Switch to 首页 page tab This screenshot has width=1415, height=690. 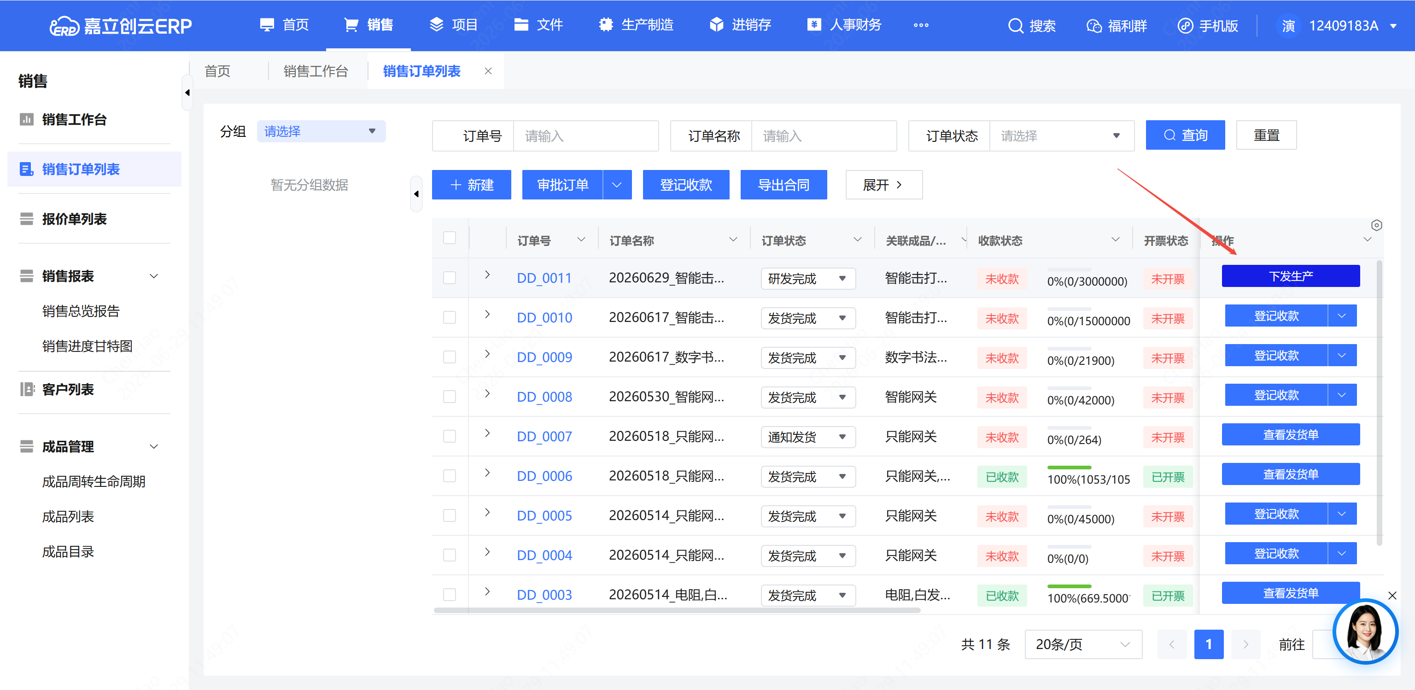click(217, 71)
